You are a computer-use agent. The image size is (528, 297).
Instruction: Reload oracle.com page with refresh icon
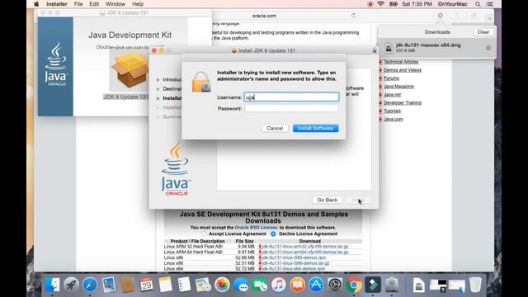[354, 16]
